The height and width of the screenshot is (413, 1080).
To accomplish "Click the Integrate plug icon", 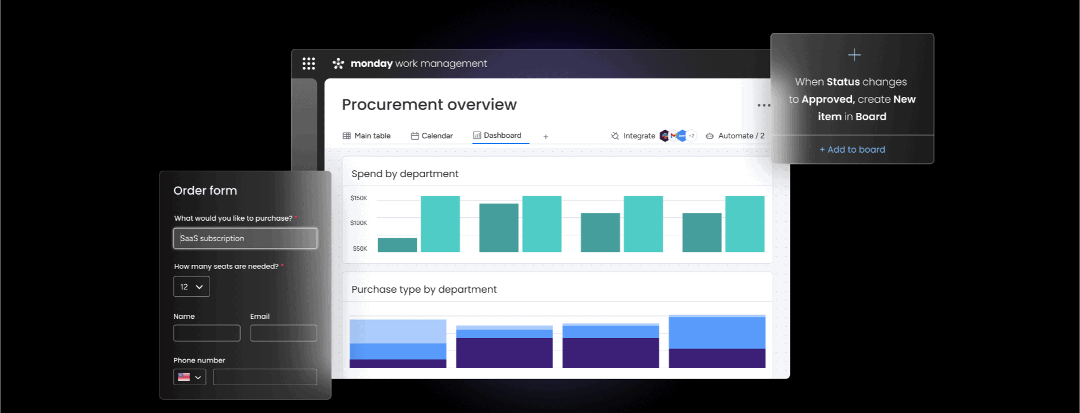I will click(615, 136).
